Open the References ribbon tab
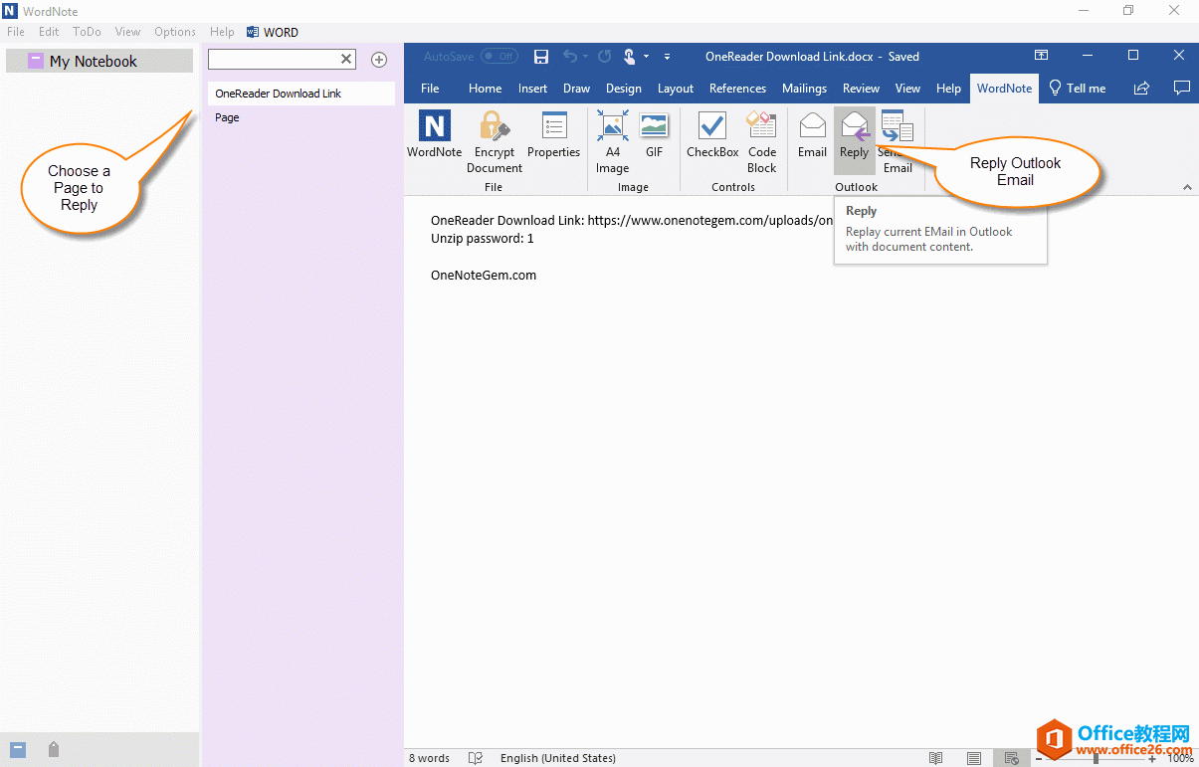The image size is (1199, 767). click(x=737, y=89)
